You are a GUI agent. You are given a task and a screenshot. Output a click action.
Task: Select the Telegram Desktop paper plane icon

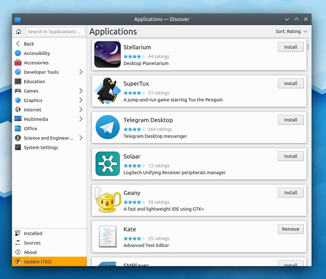(x=108, y=127)
